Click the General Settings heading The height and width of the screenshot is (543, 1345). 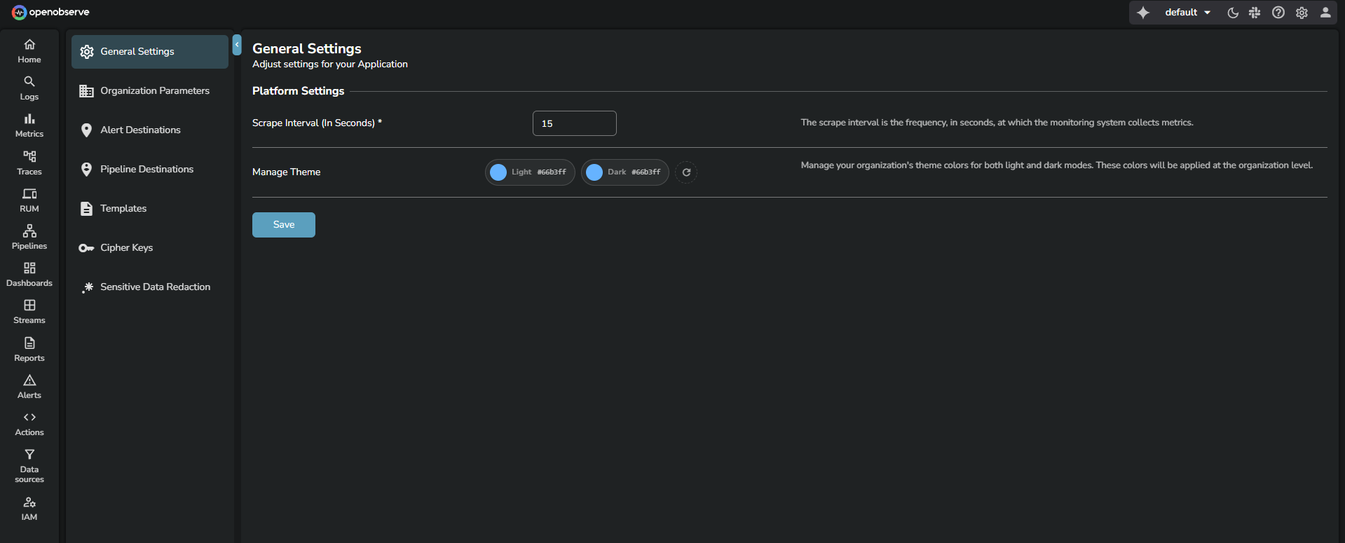pos(307,48)
